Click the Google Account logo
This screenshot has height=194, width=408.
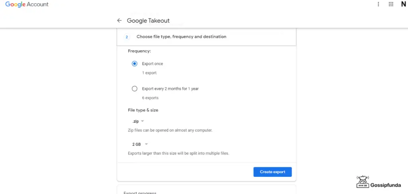tap(27, 4)
